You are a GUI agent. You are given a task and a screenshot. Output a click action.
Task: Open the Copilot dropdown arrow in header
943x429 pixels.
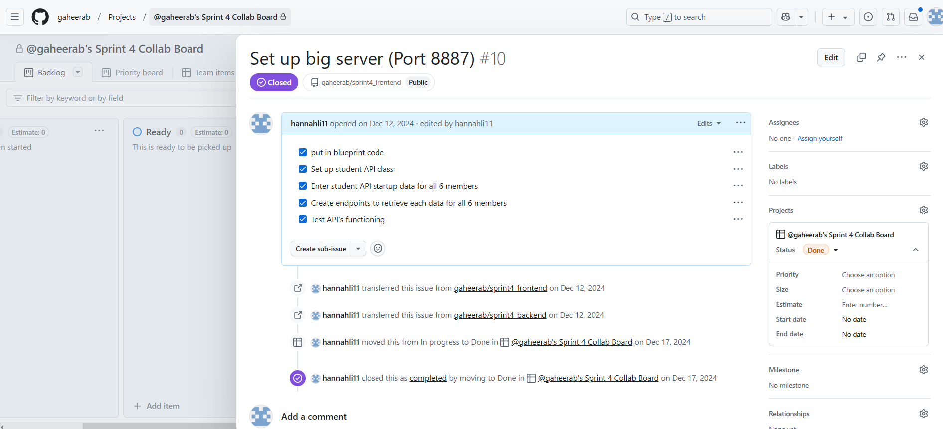[801, 17]
